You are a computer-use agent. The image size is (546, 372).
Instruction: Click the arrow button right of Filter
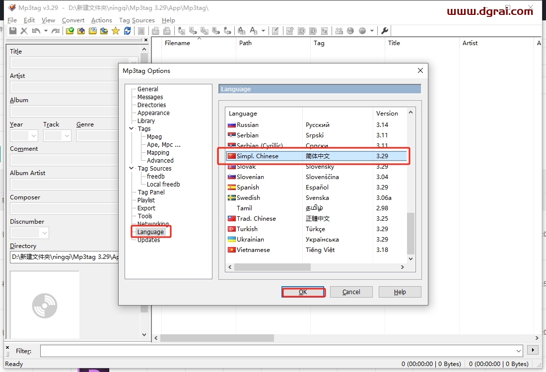[533, 350]
